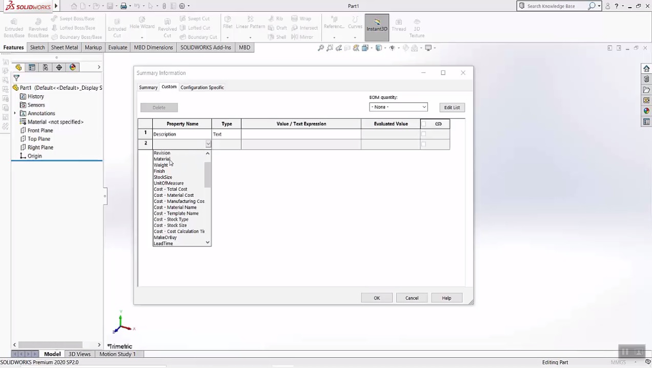Switch to the Configuration Specific tab
The height and width of the screenshot is (368, 652).
tap(202, 87)
